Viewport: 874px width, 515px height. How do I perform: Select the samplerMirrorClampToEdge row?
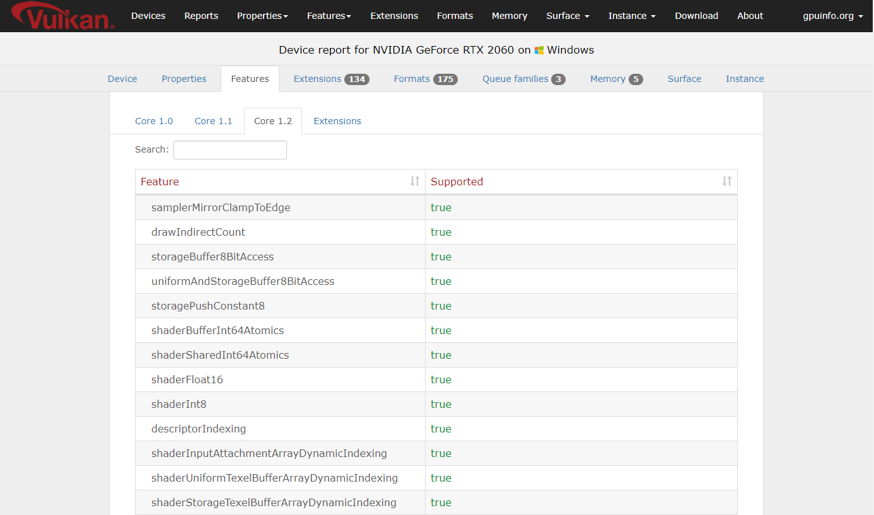436,207
